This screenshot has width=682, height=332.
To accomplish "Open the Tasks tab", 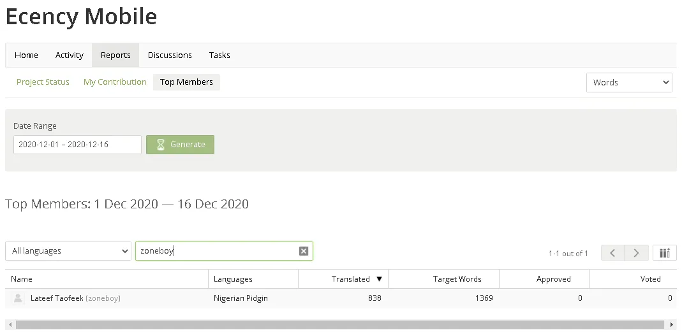I will coord(219,55).
